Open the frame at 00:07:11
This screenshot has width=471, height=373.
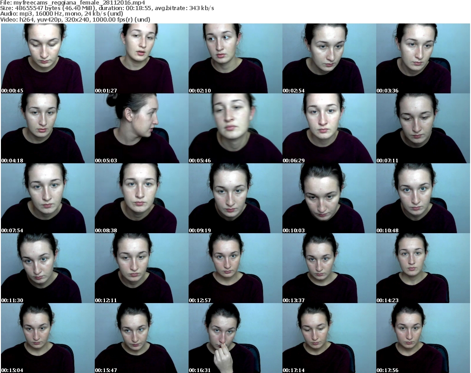tap(423, 128)
